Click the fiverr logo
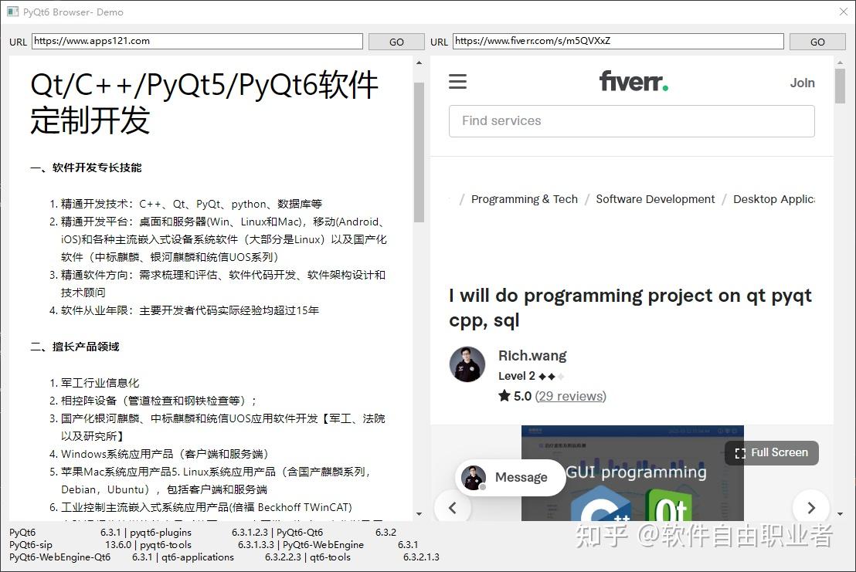 pyautogui.click(x=634, y=81)
